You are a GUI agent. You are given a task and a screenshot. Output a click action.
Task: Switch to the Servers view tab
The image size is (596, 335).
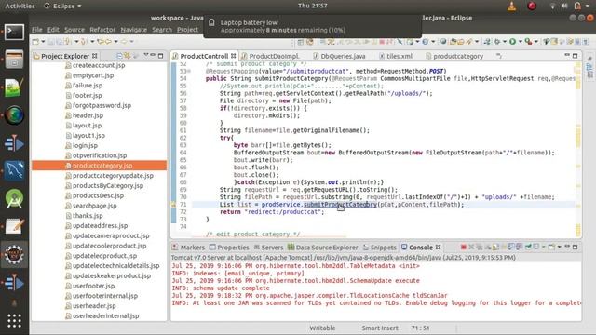tap(269, 248)
